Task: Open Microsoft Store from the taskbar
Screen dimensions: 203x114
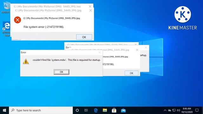Action: click(114, 110)
